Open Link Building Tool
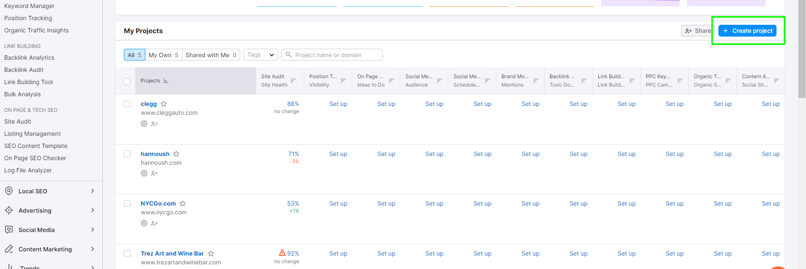Screen dimensions: 806x269 tap(29, 82)
